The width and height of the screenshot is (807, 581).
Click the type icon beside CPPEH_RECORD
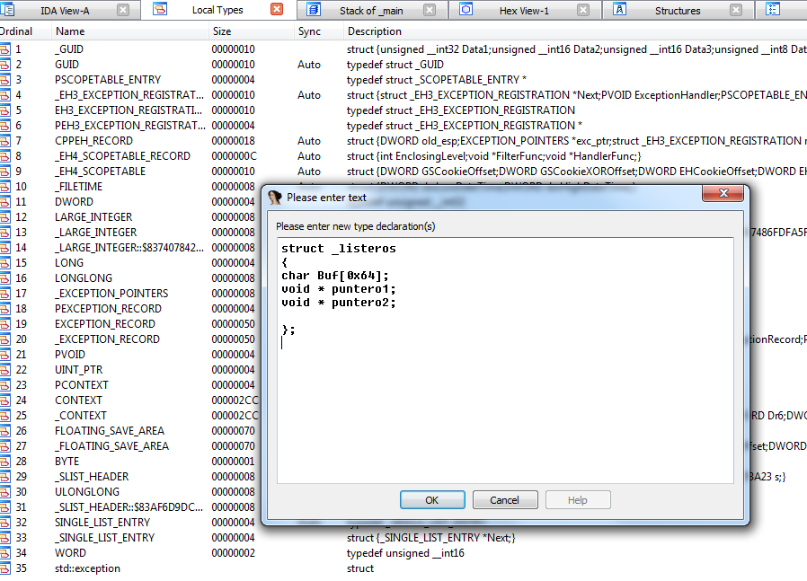coord(4,141)
